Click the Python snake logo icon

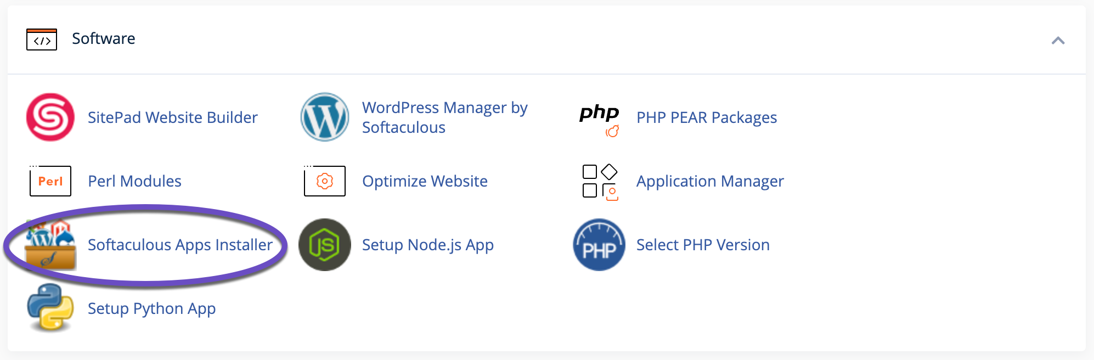pos(50,307)
